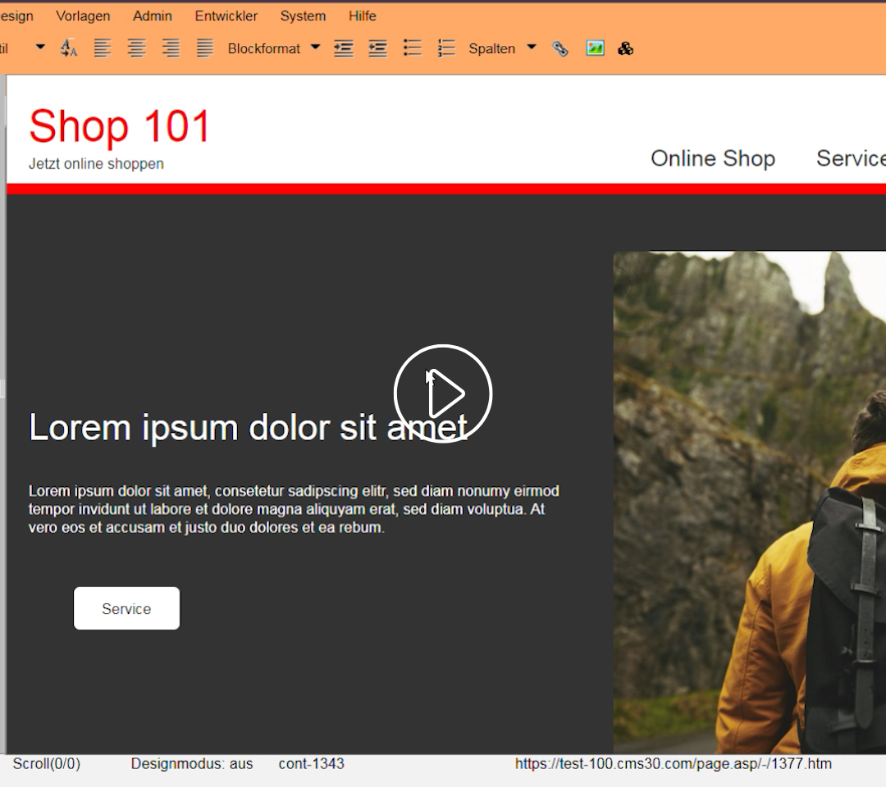
Task: Click the font size formatting icon
Action: point(68,48)
